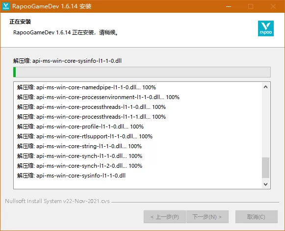Click the title bar text RapooGameDev 1.6.14 安装
This screenshot has height=231, width=285.
click(x=52, y=6)
